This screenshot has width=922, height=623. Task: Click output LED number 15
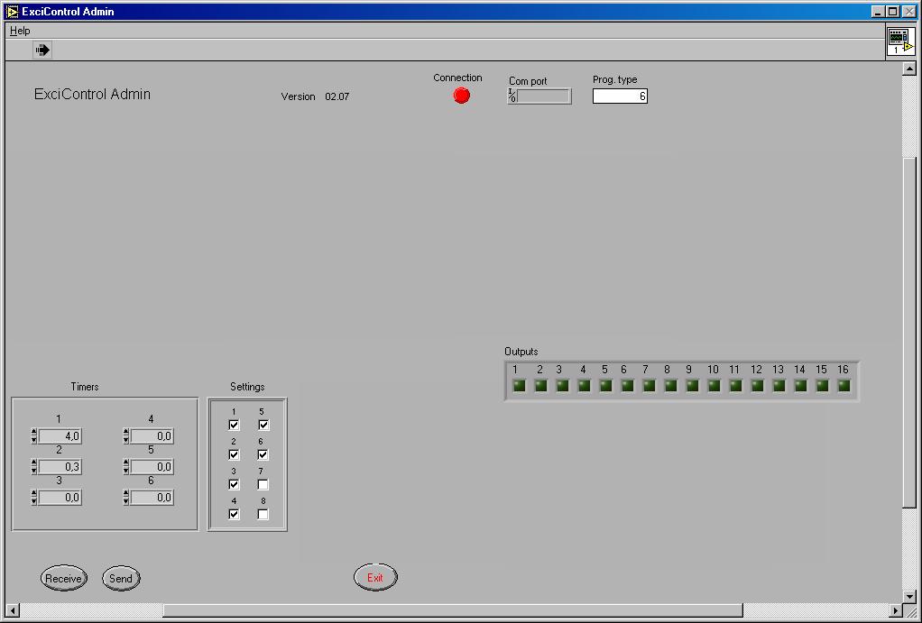click(x=823, y=386)
